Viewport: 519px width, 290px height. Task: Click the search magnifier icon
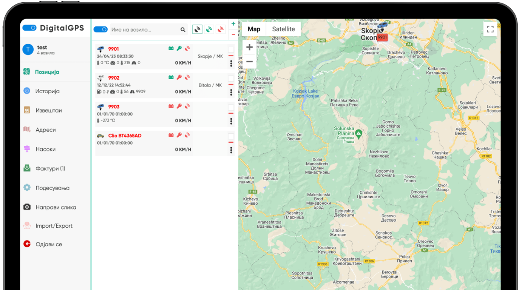[183, 30]
